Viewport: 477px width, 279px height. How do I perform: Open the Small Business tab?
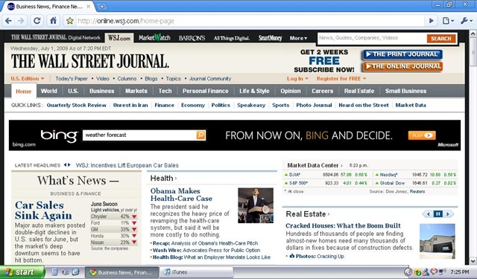405,91
